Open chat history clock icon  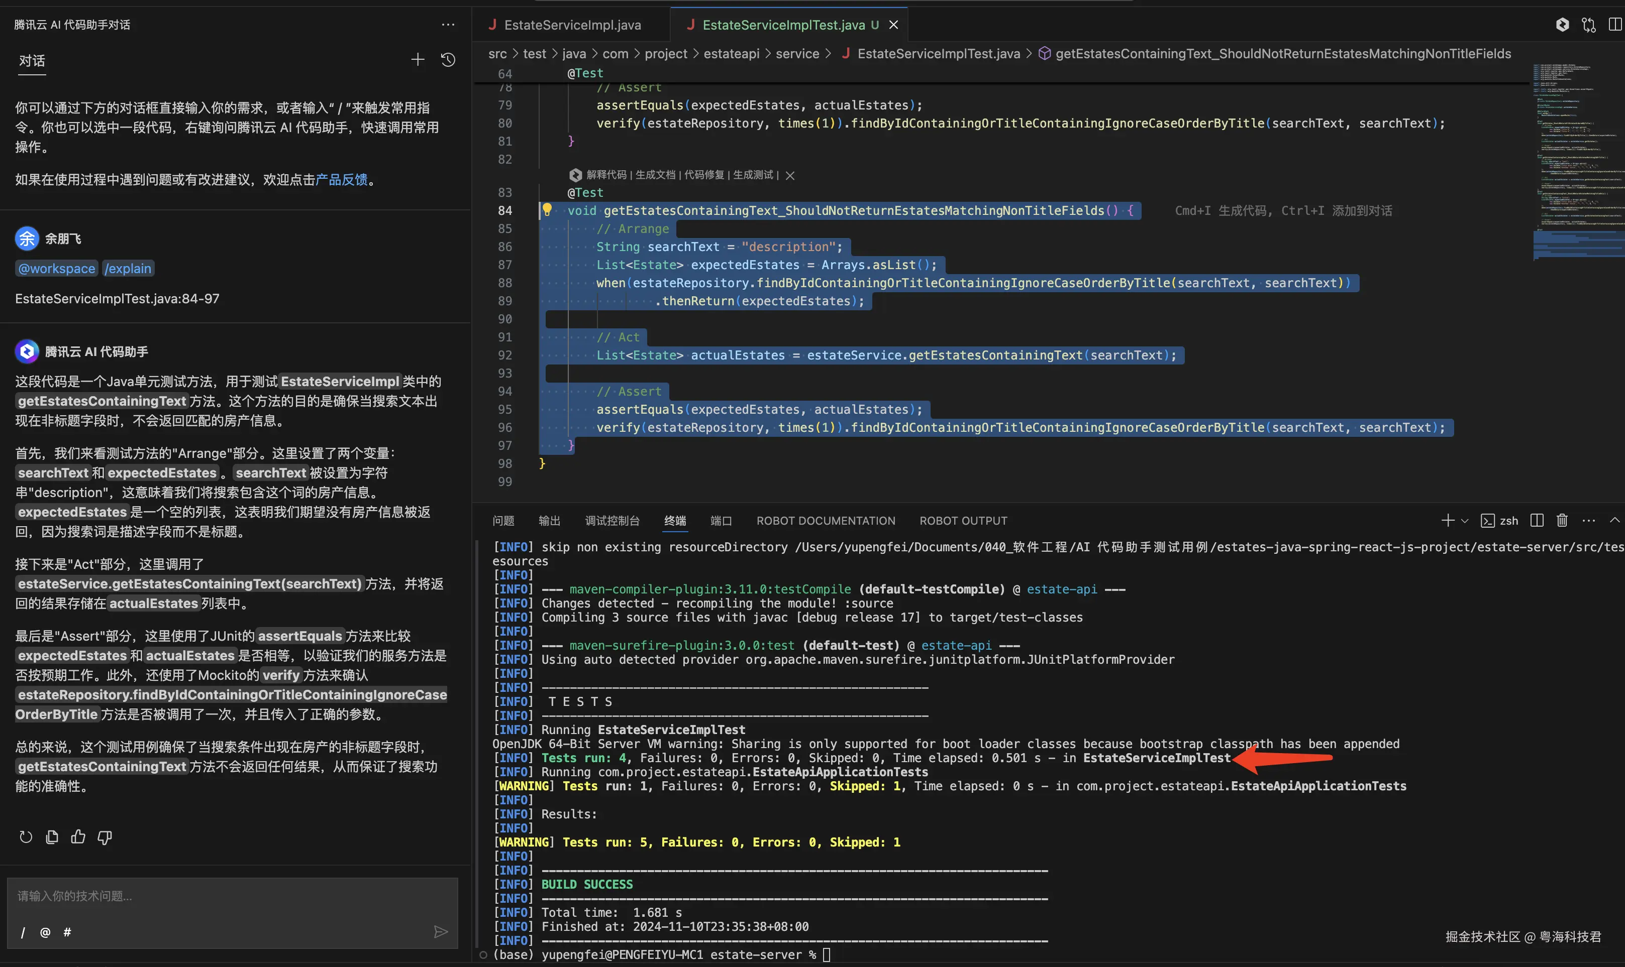click(x=448, y=60)
